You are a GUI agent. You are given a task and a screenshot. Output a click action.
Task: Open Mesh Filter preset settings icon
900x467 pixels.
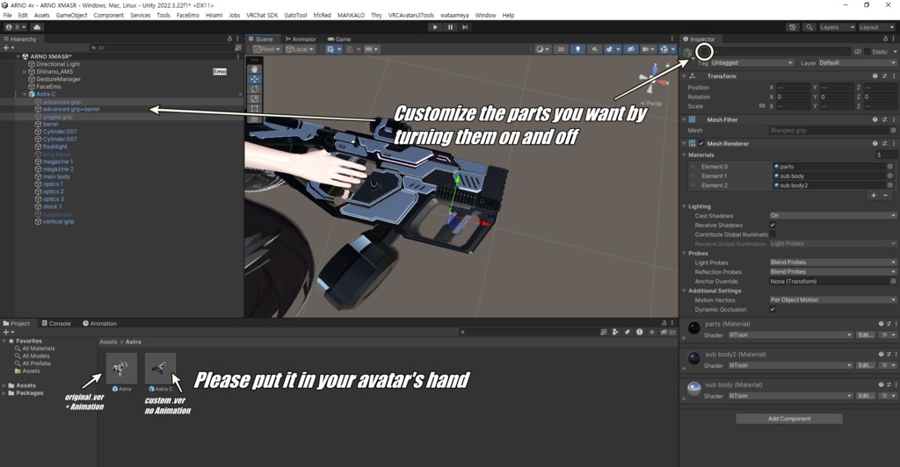click(884, 119)
